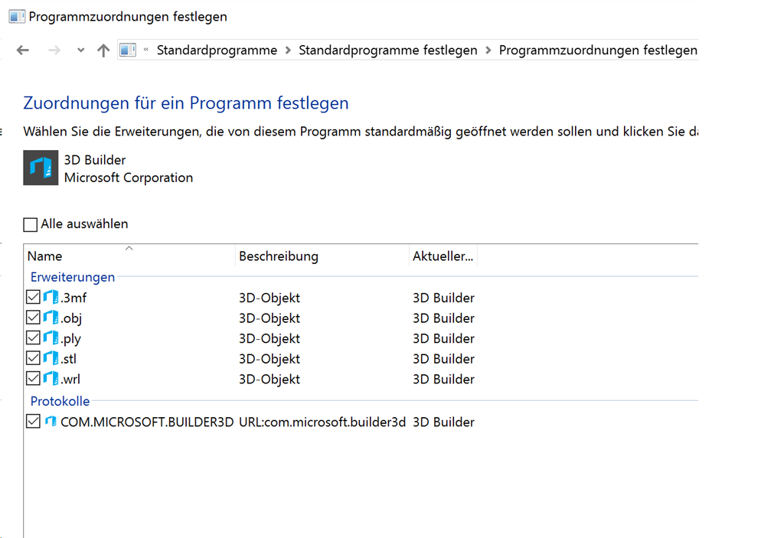Click the 3D Builder icon beside .wrl
Viewport: 784px width, 538px height.
(x=51, y=379)
